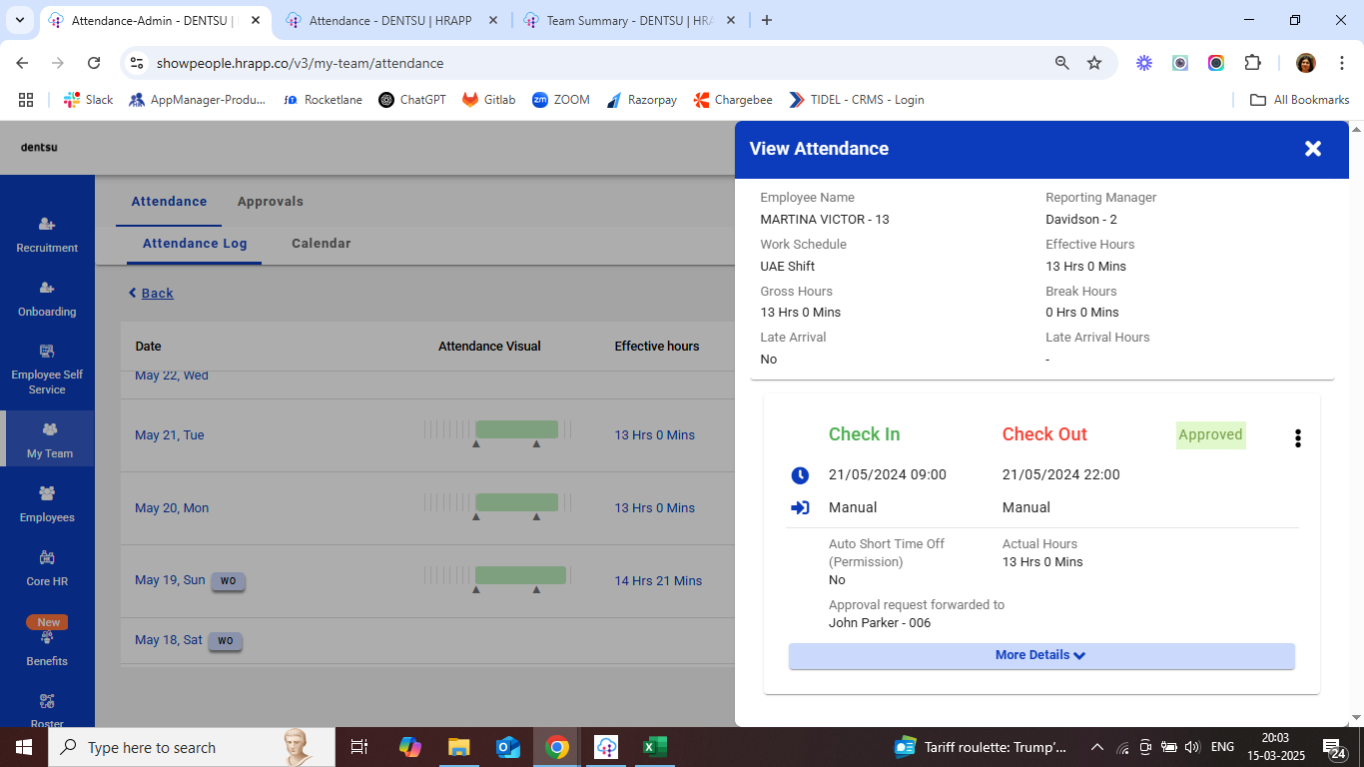
Task: Open the Recruitment sidebar icon
Action: [x=47, y=225]
